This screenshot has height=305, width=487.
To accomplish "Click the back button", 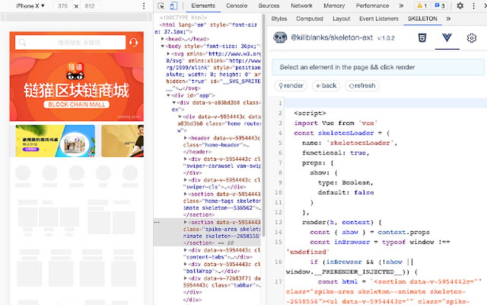I will pyautogui.click(x=326, y=86).
